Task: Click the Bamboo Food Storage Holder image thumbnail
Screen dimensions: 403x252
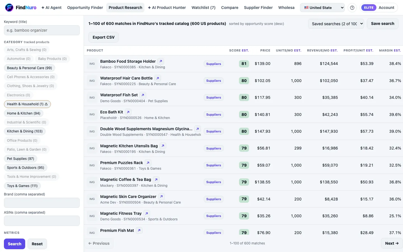Action: [x=92, y=64]
